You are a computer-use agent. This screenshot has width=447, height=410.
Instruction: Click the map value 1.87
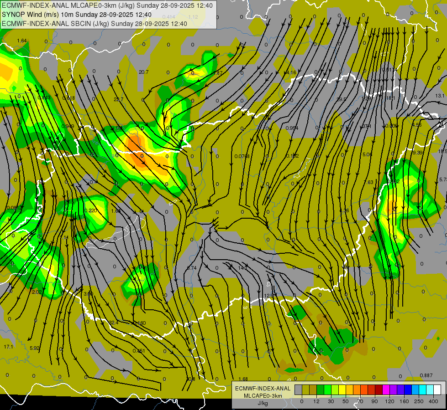coord(218,73)
